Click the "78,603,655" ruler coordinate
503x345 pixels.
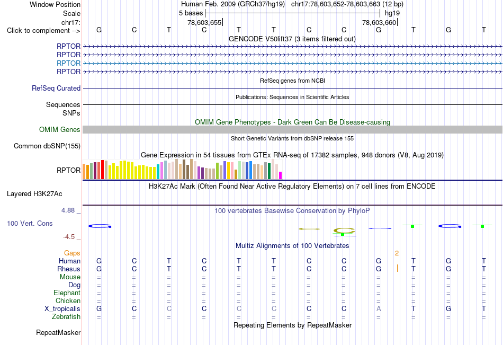click(x=204, y=22)
